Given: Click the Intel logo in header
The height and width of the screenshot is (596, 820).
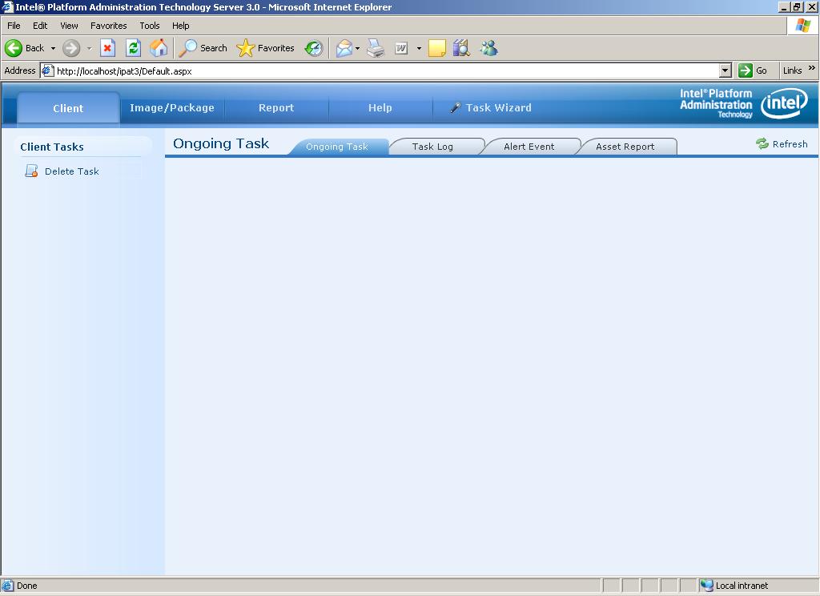Looking at the screenshot, I should (x=783, y=103).
